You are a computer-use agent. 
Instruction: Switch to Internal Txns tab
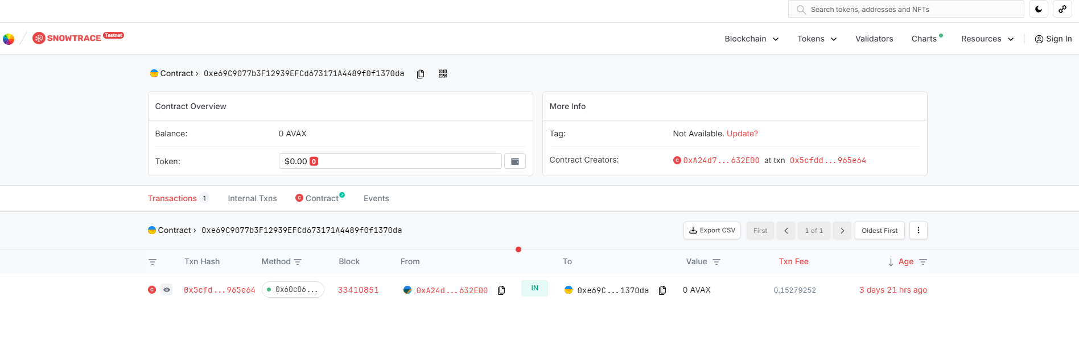pos(252,198)
